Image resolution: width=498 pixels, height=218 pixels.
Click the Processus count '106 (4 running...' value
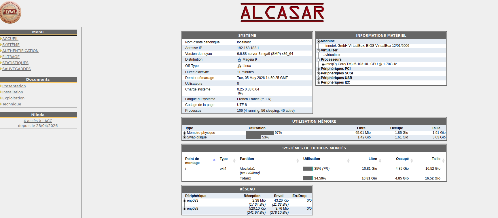[x=266, y=111]
